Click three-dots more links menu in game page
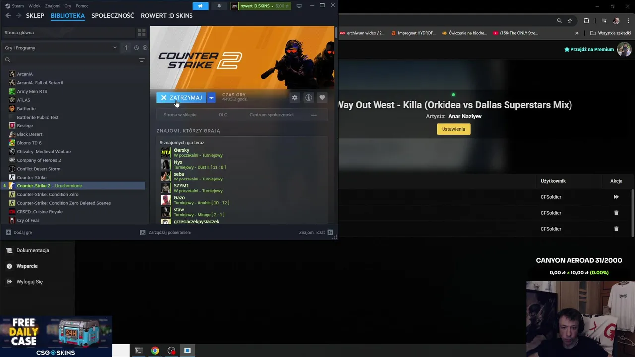 click(x=314, y=115)
